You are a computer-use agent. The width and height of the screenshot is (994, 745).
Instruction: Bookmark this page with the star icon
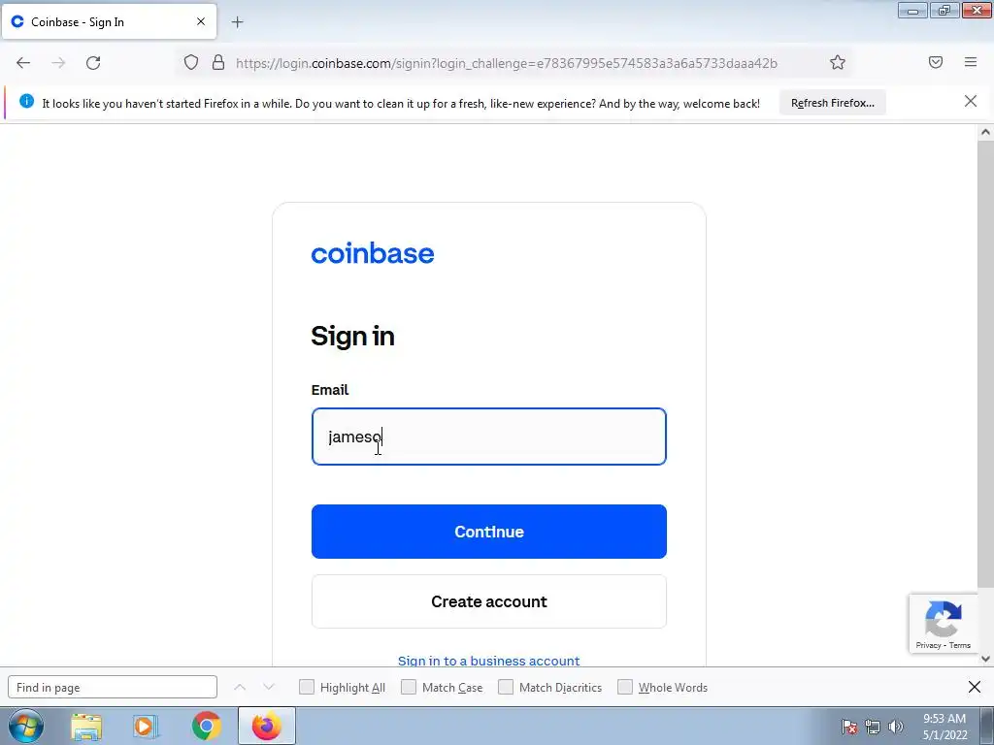click(x=838, y=62)
